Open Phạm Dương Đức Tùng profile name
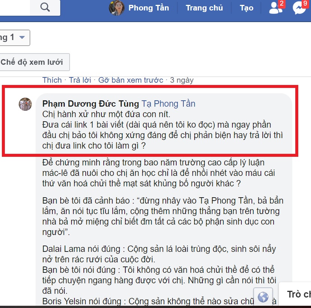311x308 pixels. 91,104
